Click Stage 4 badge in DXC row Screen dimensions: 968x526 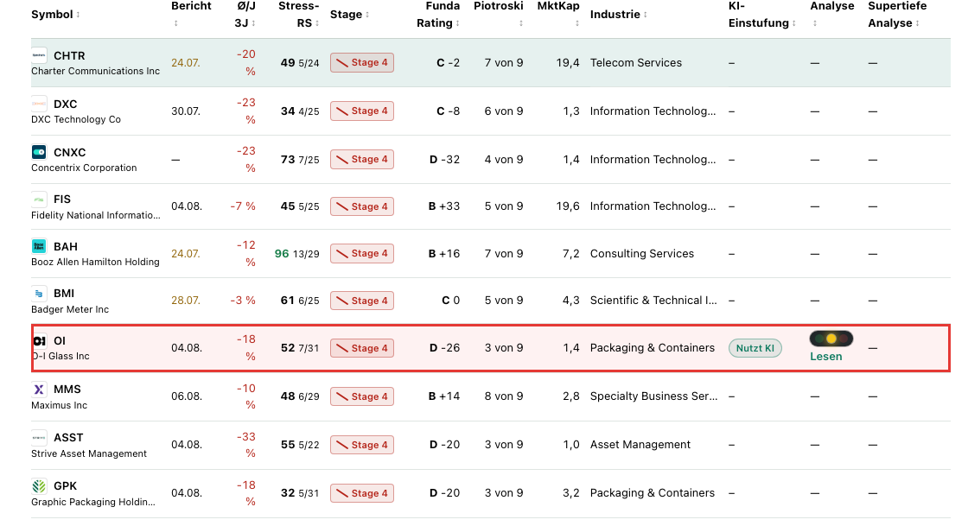[362, 111]
